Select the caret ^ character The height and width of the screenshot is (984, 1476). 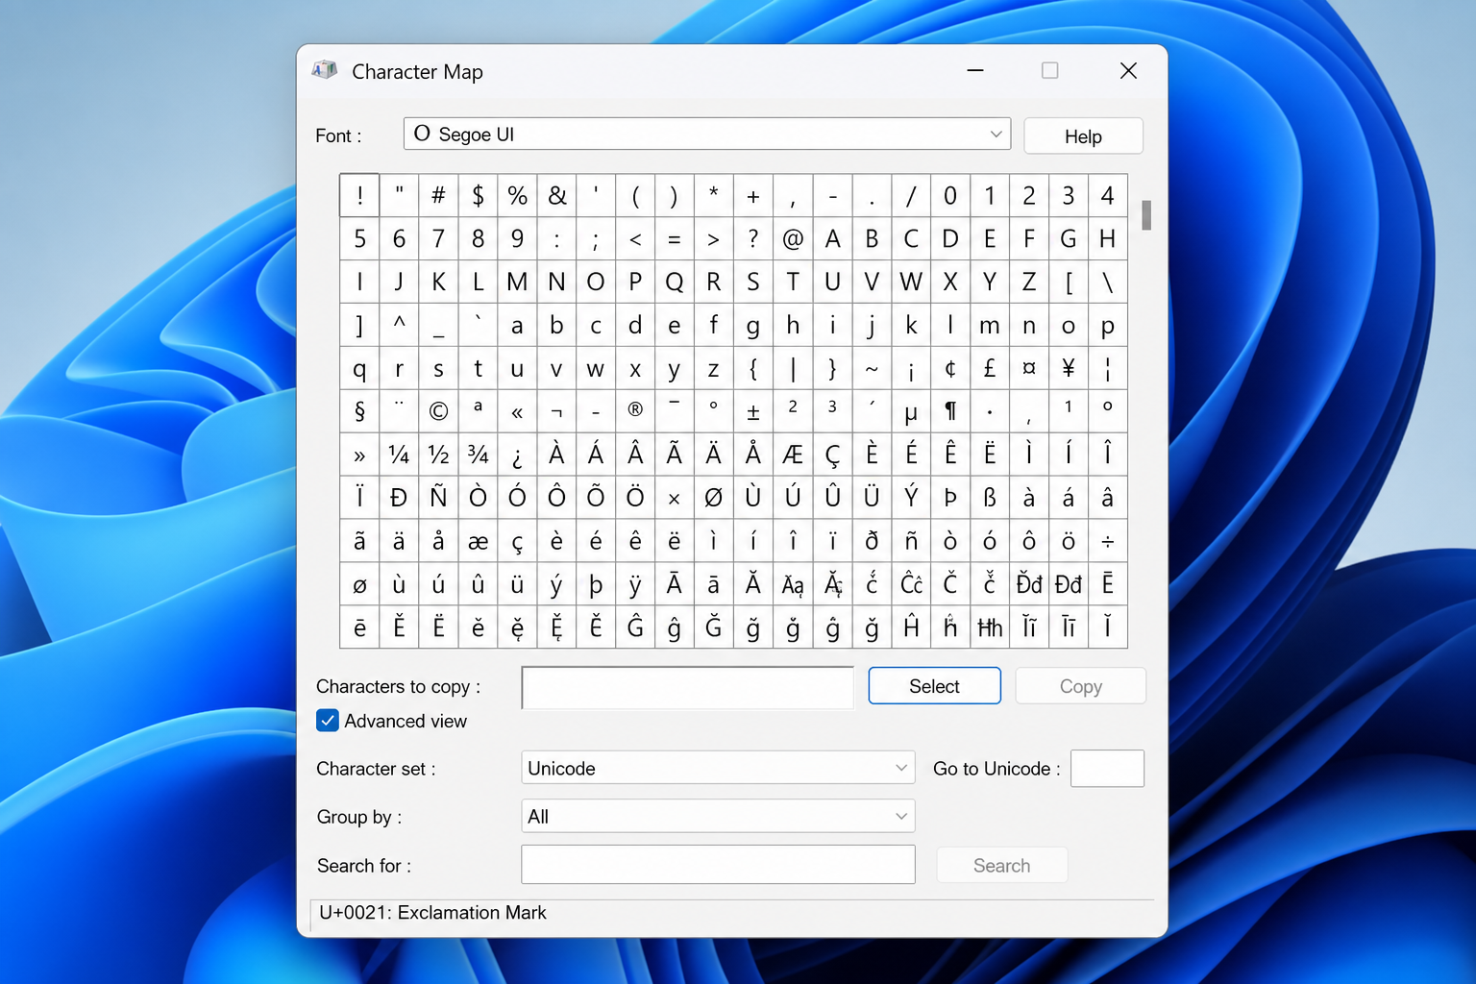point(399,326)
